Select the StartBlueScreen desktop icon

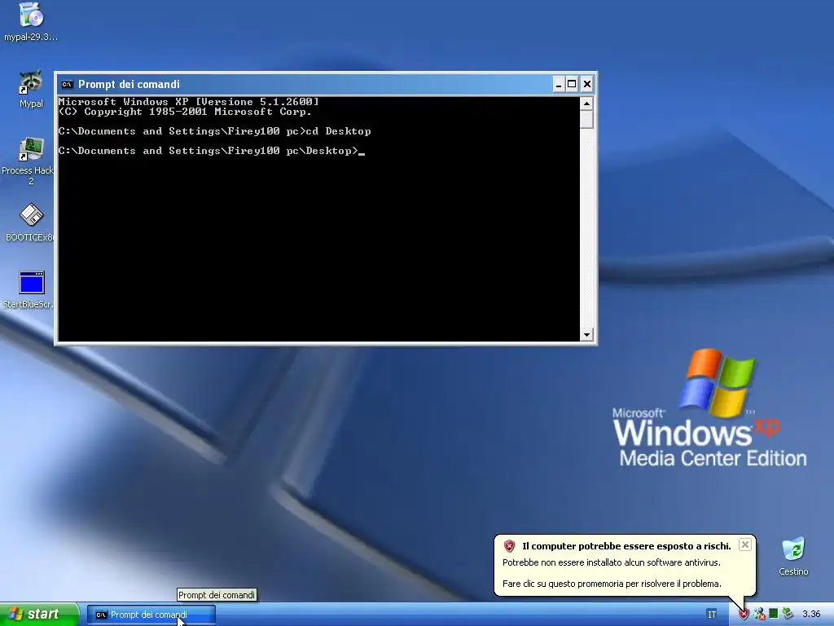coord(29,289)
